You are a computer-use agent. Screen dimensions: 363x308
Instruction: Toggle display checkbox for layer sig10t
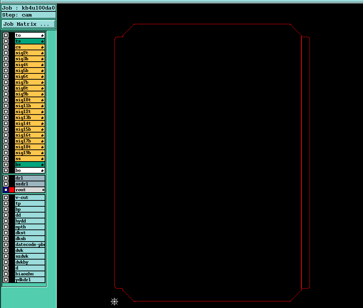click(6, 100)
